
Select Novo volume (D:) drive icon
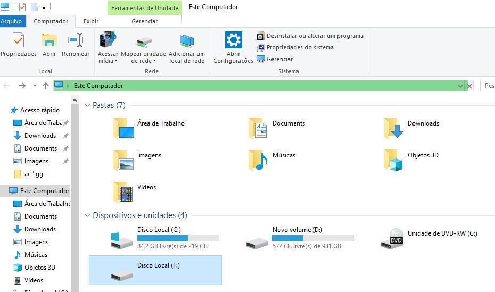pyautogui.click(x=257, y=243)
